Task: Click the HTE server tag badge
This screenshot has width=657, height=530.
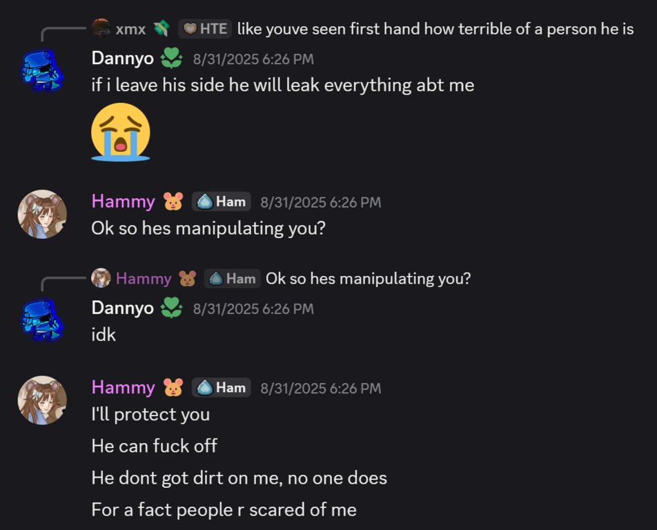Action: pos(205,28)
